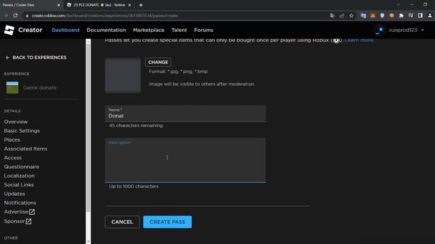This screenshot has height=244, width=435.
Task: Click the orange round extension icon
Action: [x=391, y=16]
